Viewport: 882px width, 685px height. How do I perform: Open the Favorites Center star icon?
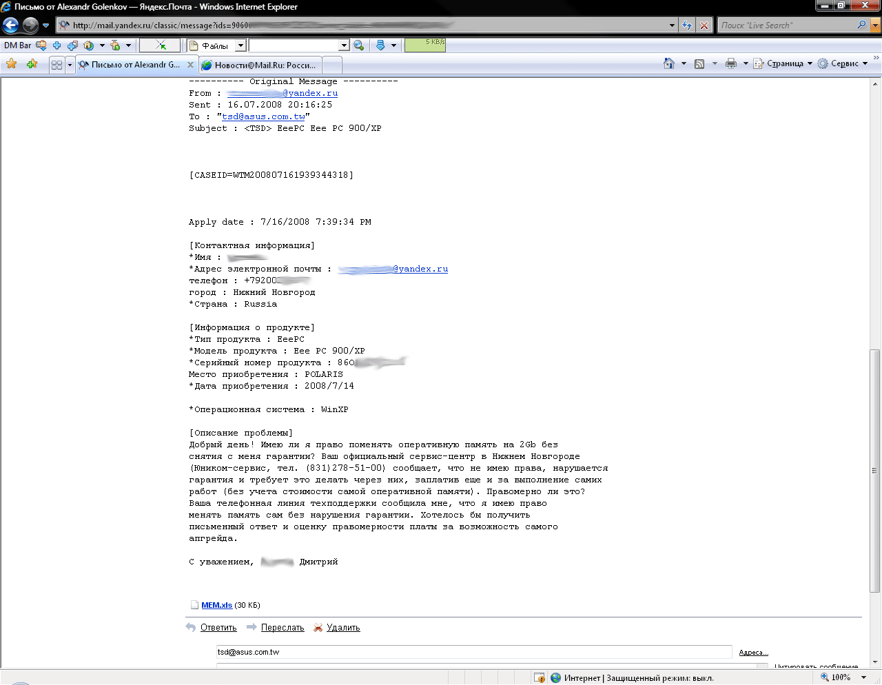pyautogui.click(x=11, y=64)
